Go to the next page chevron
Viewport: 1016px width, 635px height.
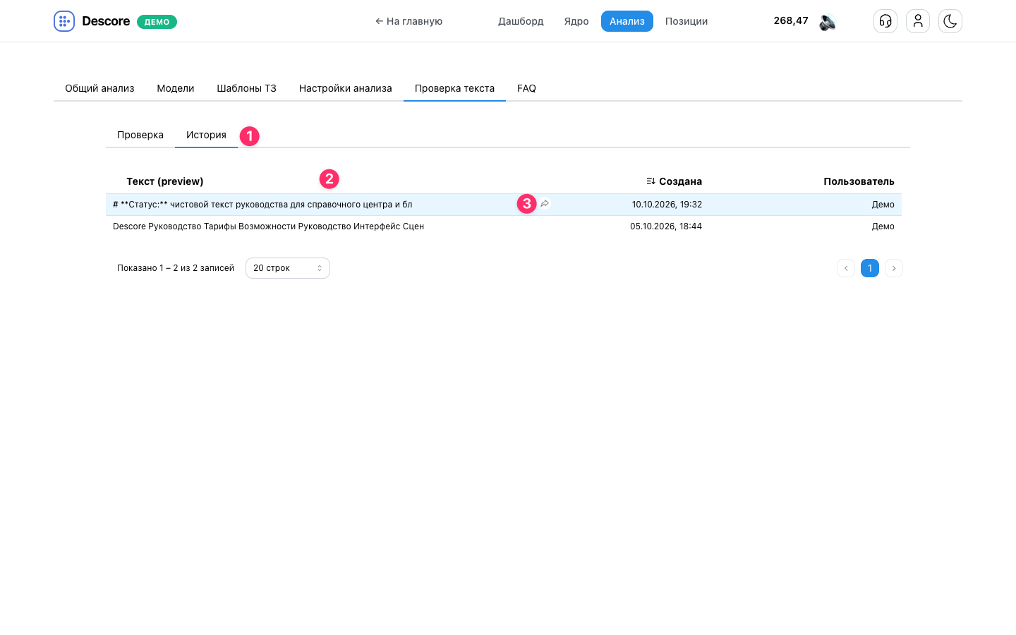coord(894,268)
